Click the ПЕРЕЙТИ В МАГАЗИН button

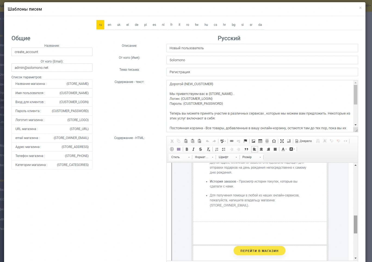259,251
